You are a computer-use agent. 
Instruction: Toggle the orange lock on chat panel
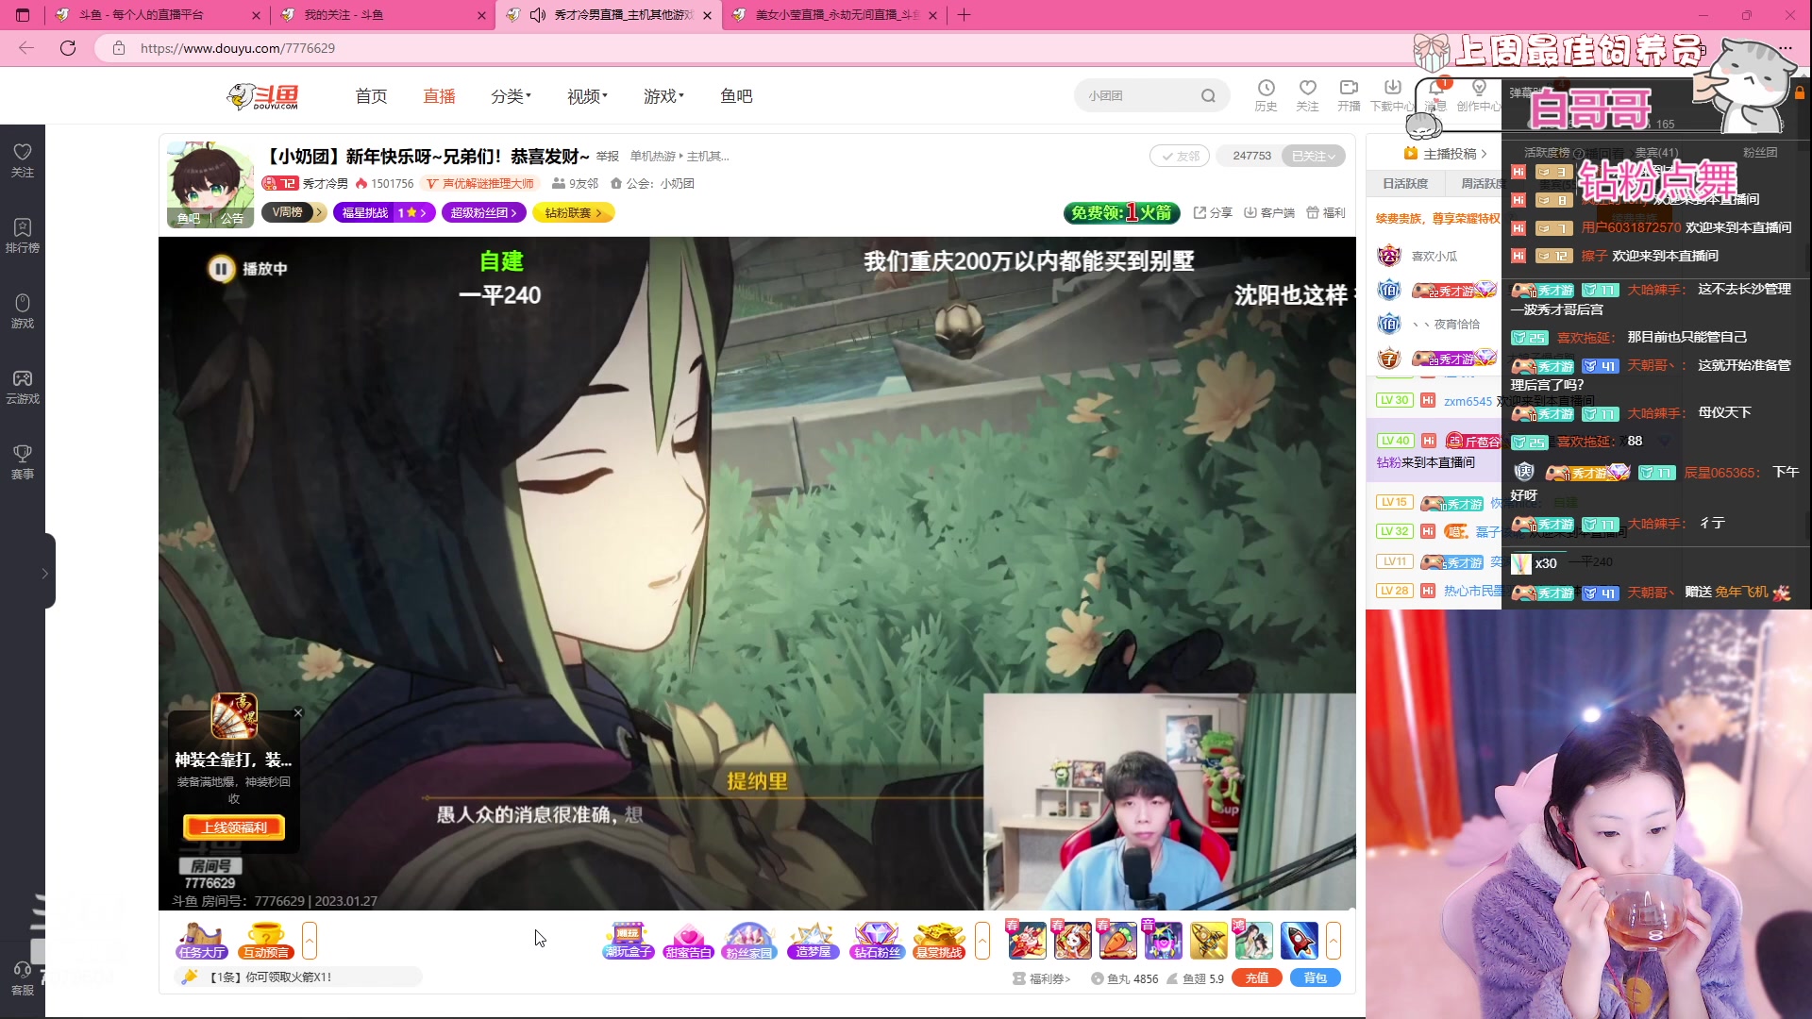[x=1800, y=92]
